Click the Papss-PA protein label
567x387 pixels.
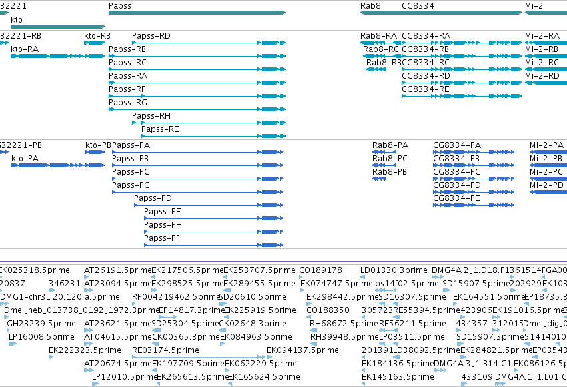(131, 145)
